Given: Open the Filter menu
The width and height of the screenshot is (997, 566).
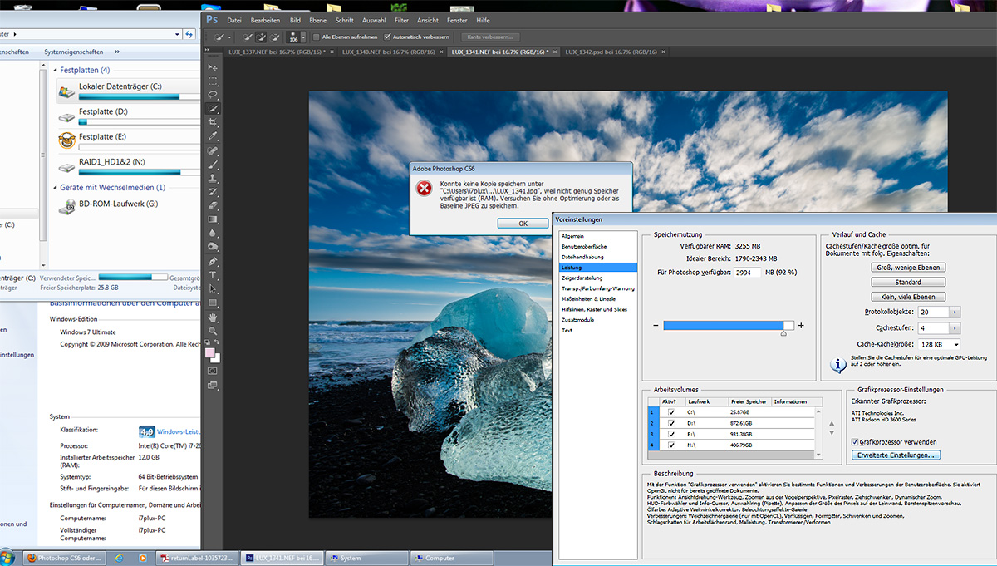Looking at the screenshot, I should pos(401,20).
